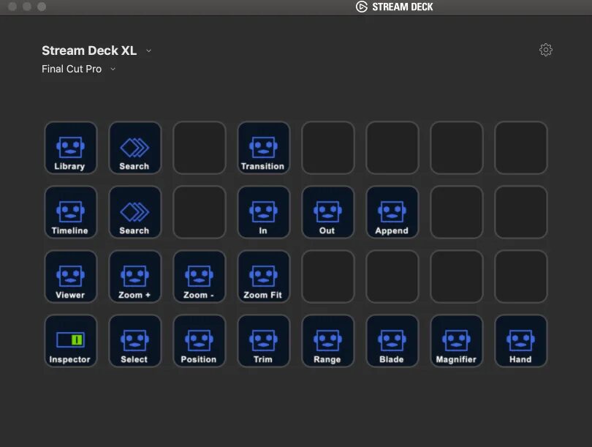This screenshot has width=592, height=447.
Task: Select the Trim tool key
Action: pos(264,341)
